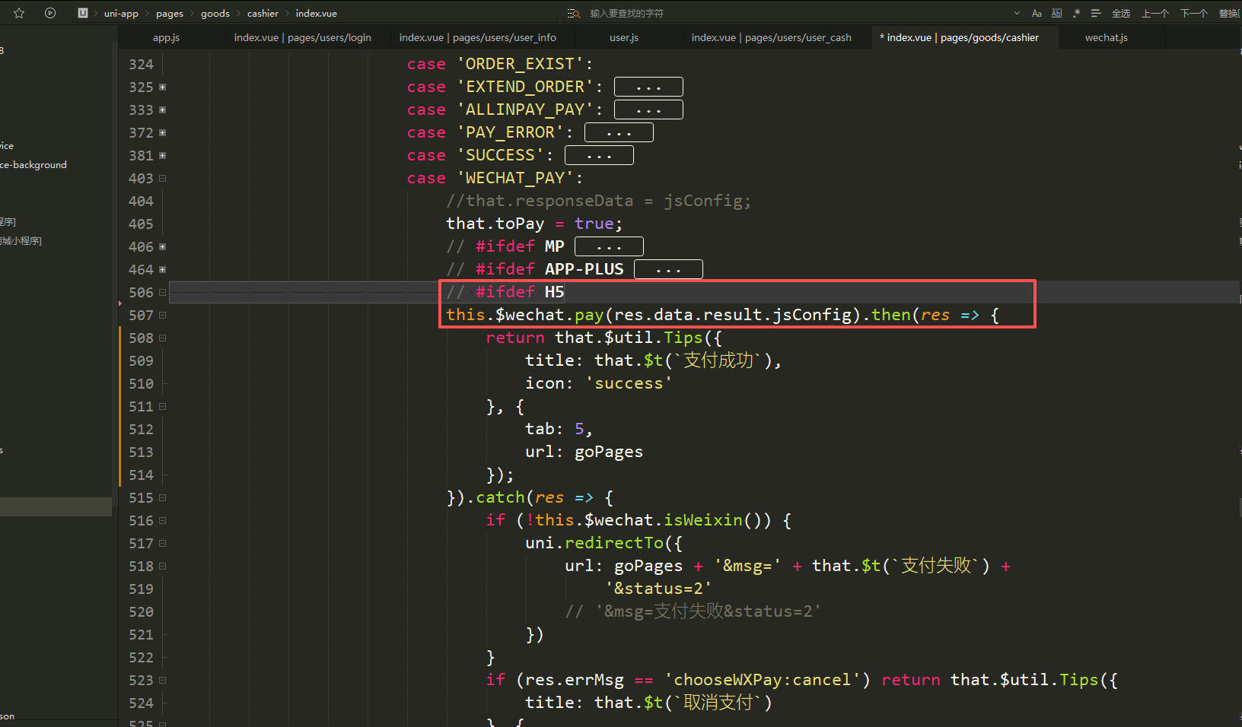Click the 'goods' breadcrumb folder
The height and width of the screenshot is (727, 1242).
click(215, 13)
